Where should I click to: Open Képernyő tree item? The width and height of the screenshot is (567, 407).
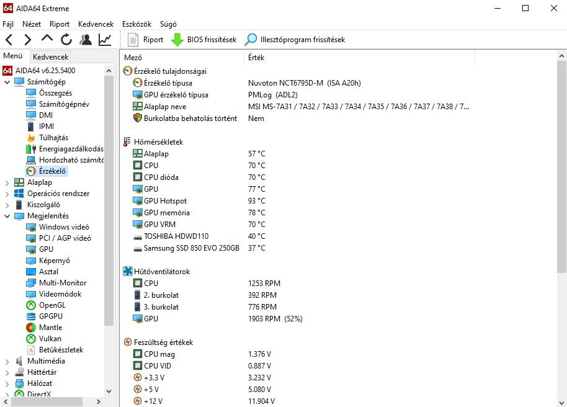coord(48,261)
